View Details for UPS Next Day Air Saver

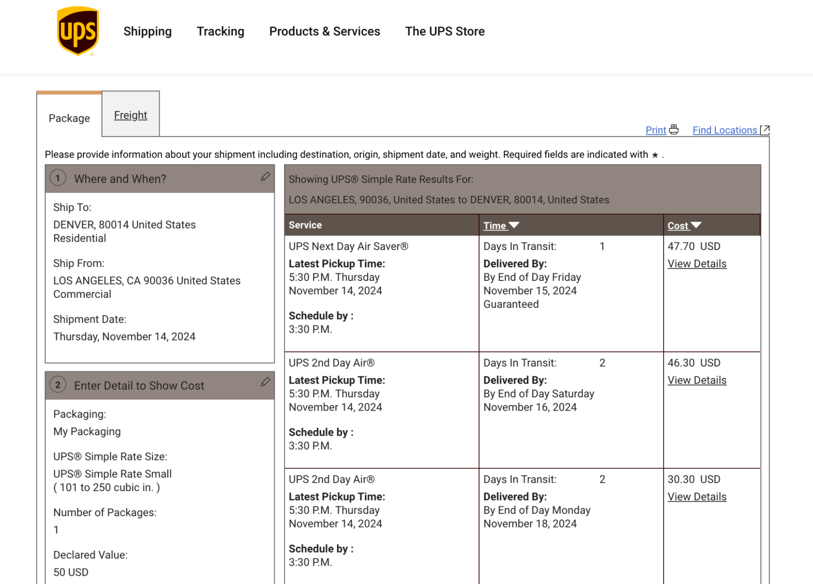(697, 264)
